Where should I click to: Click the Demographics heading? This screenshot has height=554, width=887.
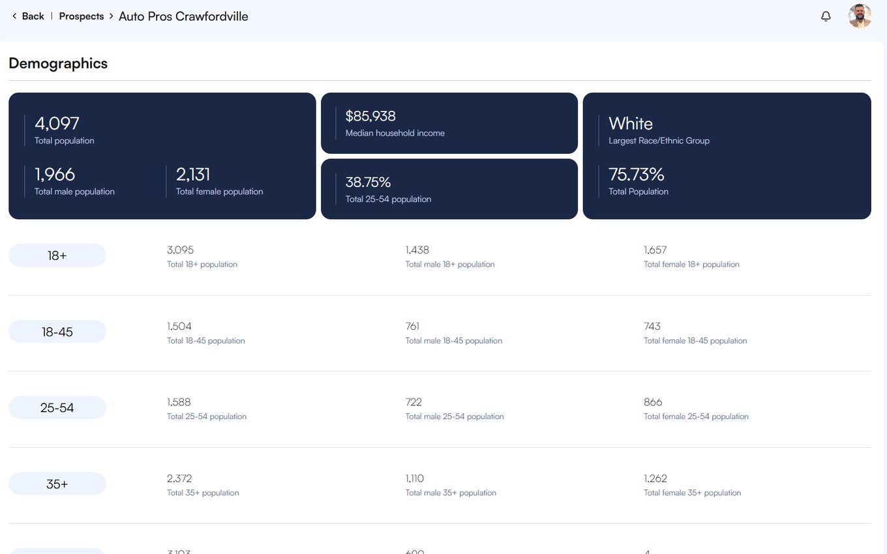(x=58, y=63)
